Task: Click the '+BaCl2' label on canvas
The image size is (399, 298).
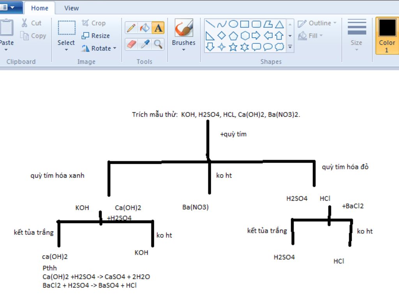Action: 353,206
